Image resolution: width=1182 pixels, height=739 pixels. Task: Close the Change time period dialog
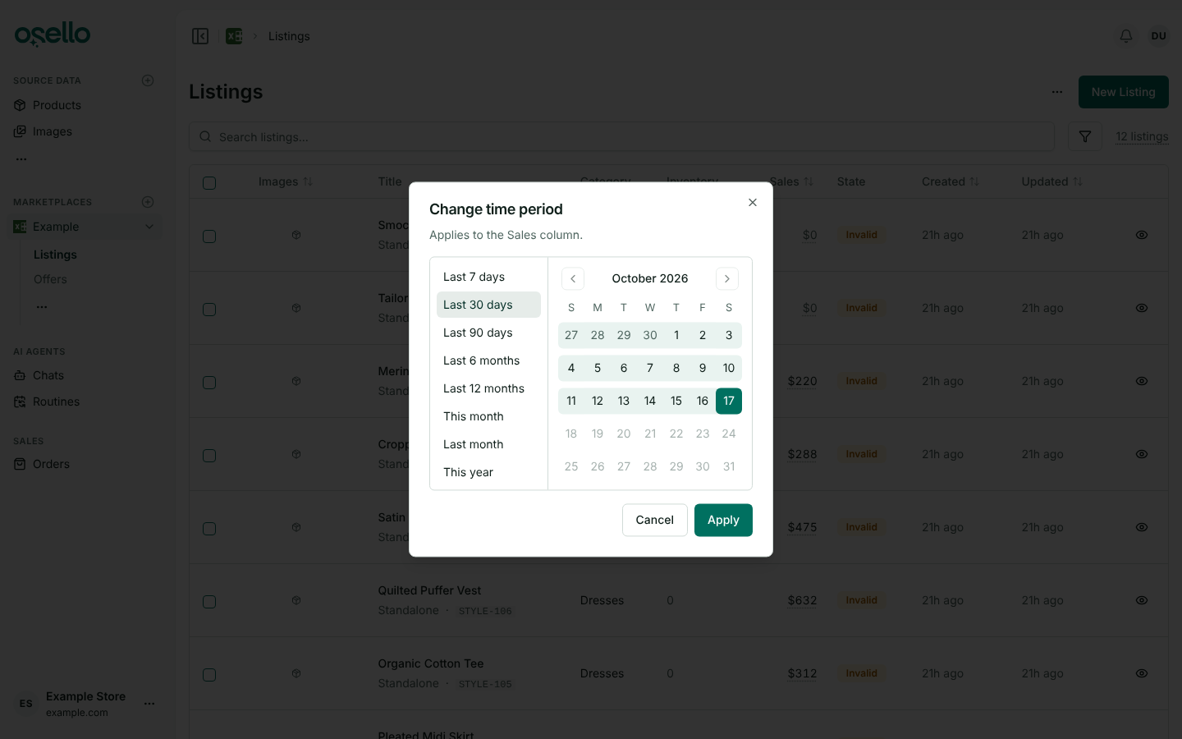pyautogui.click(x=753, y=203)
